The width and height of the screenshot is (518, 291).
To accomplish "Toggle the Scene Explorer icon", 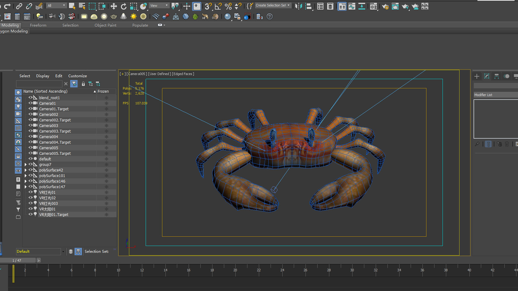I will [320, 6].
